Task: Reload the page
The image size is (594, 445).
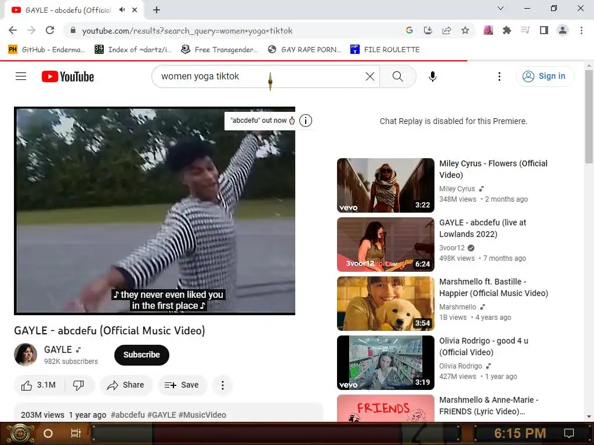Action: [50, 30]
